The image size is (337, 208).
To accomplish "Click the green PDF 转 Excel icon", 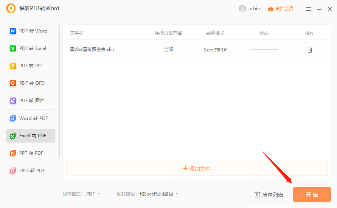I will click(x=13, y=48).
